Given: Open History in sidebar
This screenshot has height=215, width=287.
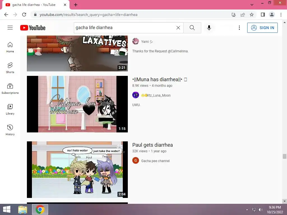Looking at the screenshot, I should 10,130.
